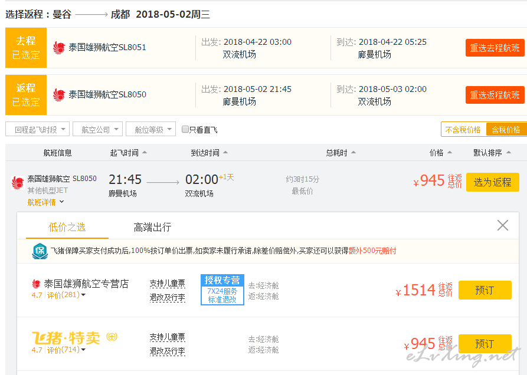Viewport: 527px width, 375px height.
Task: Click 重选去程航班 button
Action: 495,48
